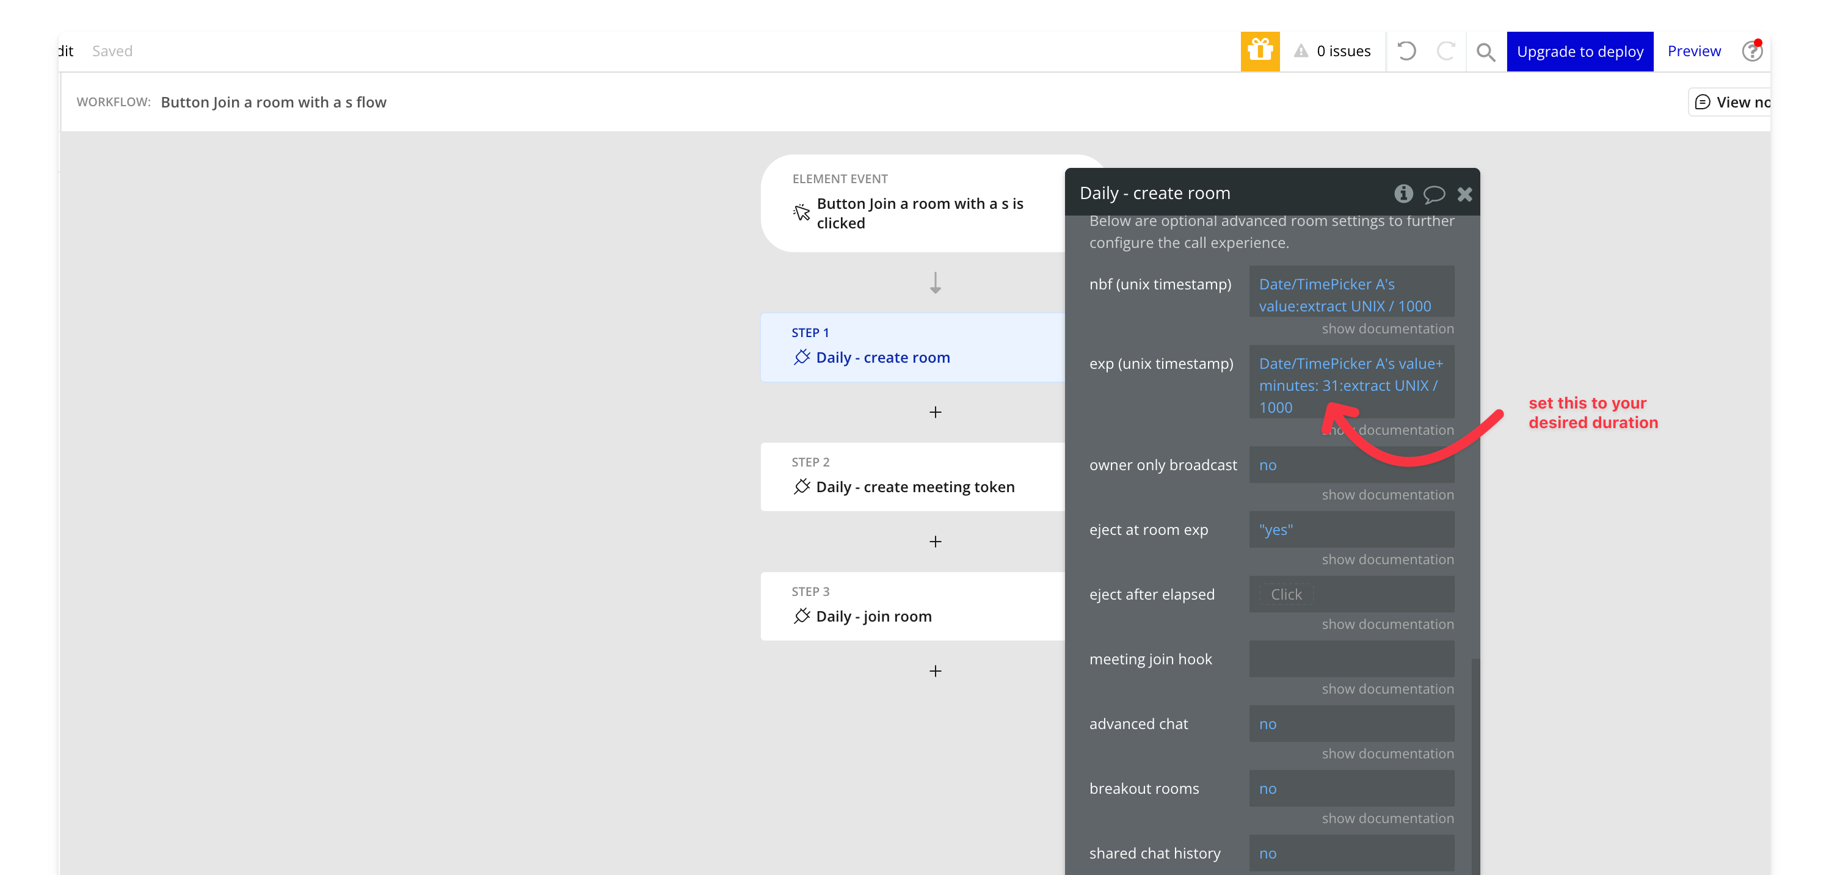1829x875 pixels.
Task: Click the info icon in the panel header
Action: [x=1403, y=194]
